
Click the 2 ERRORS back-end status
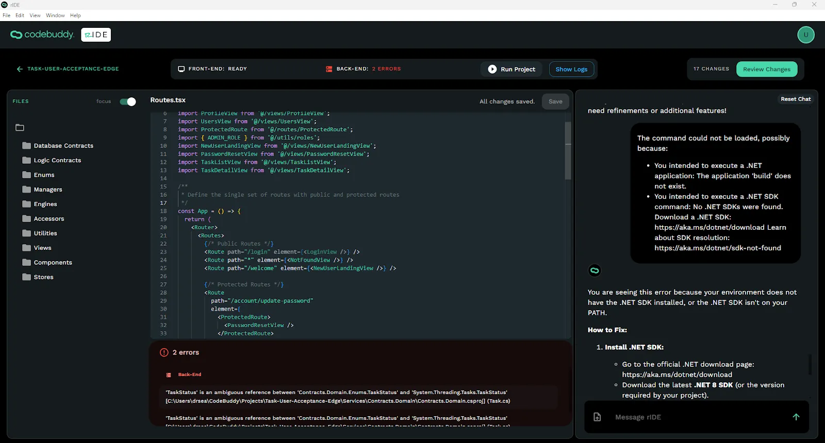click(386, 69)
